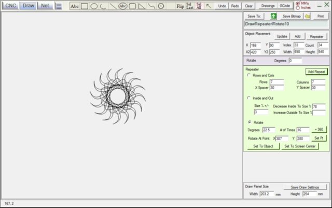332x208 pixels.
Task: Select the straight line tool
Action: (x=113, y=6)
